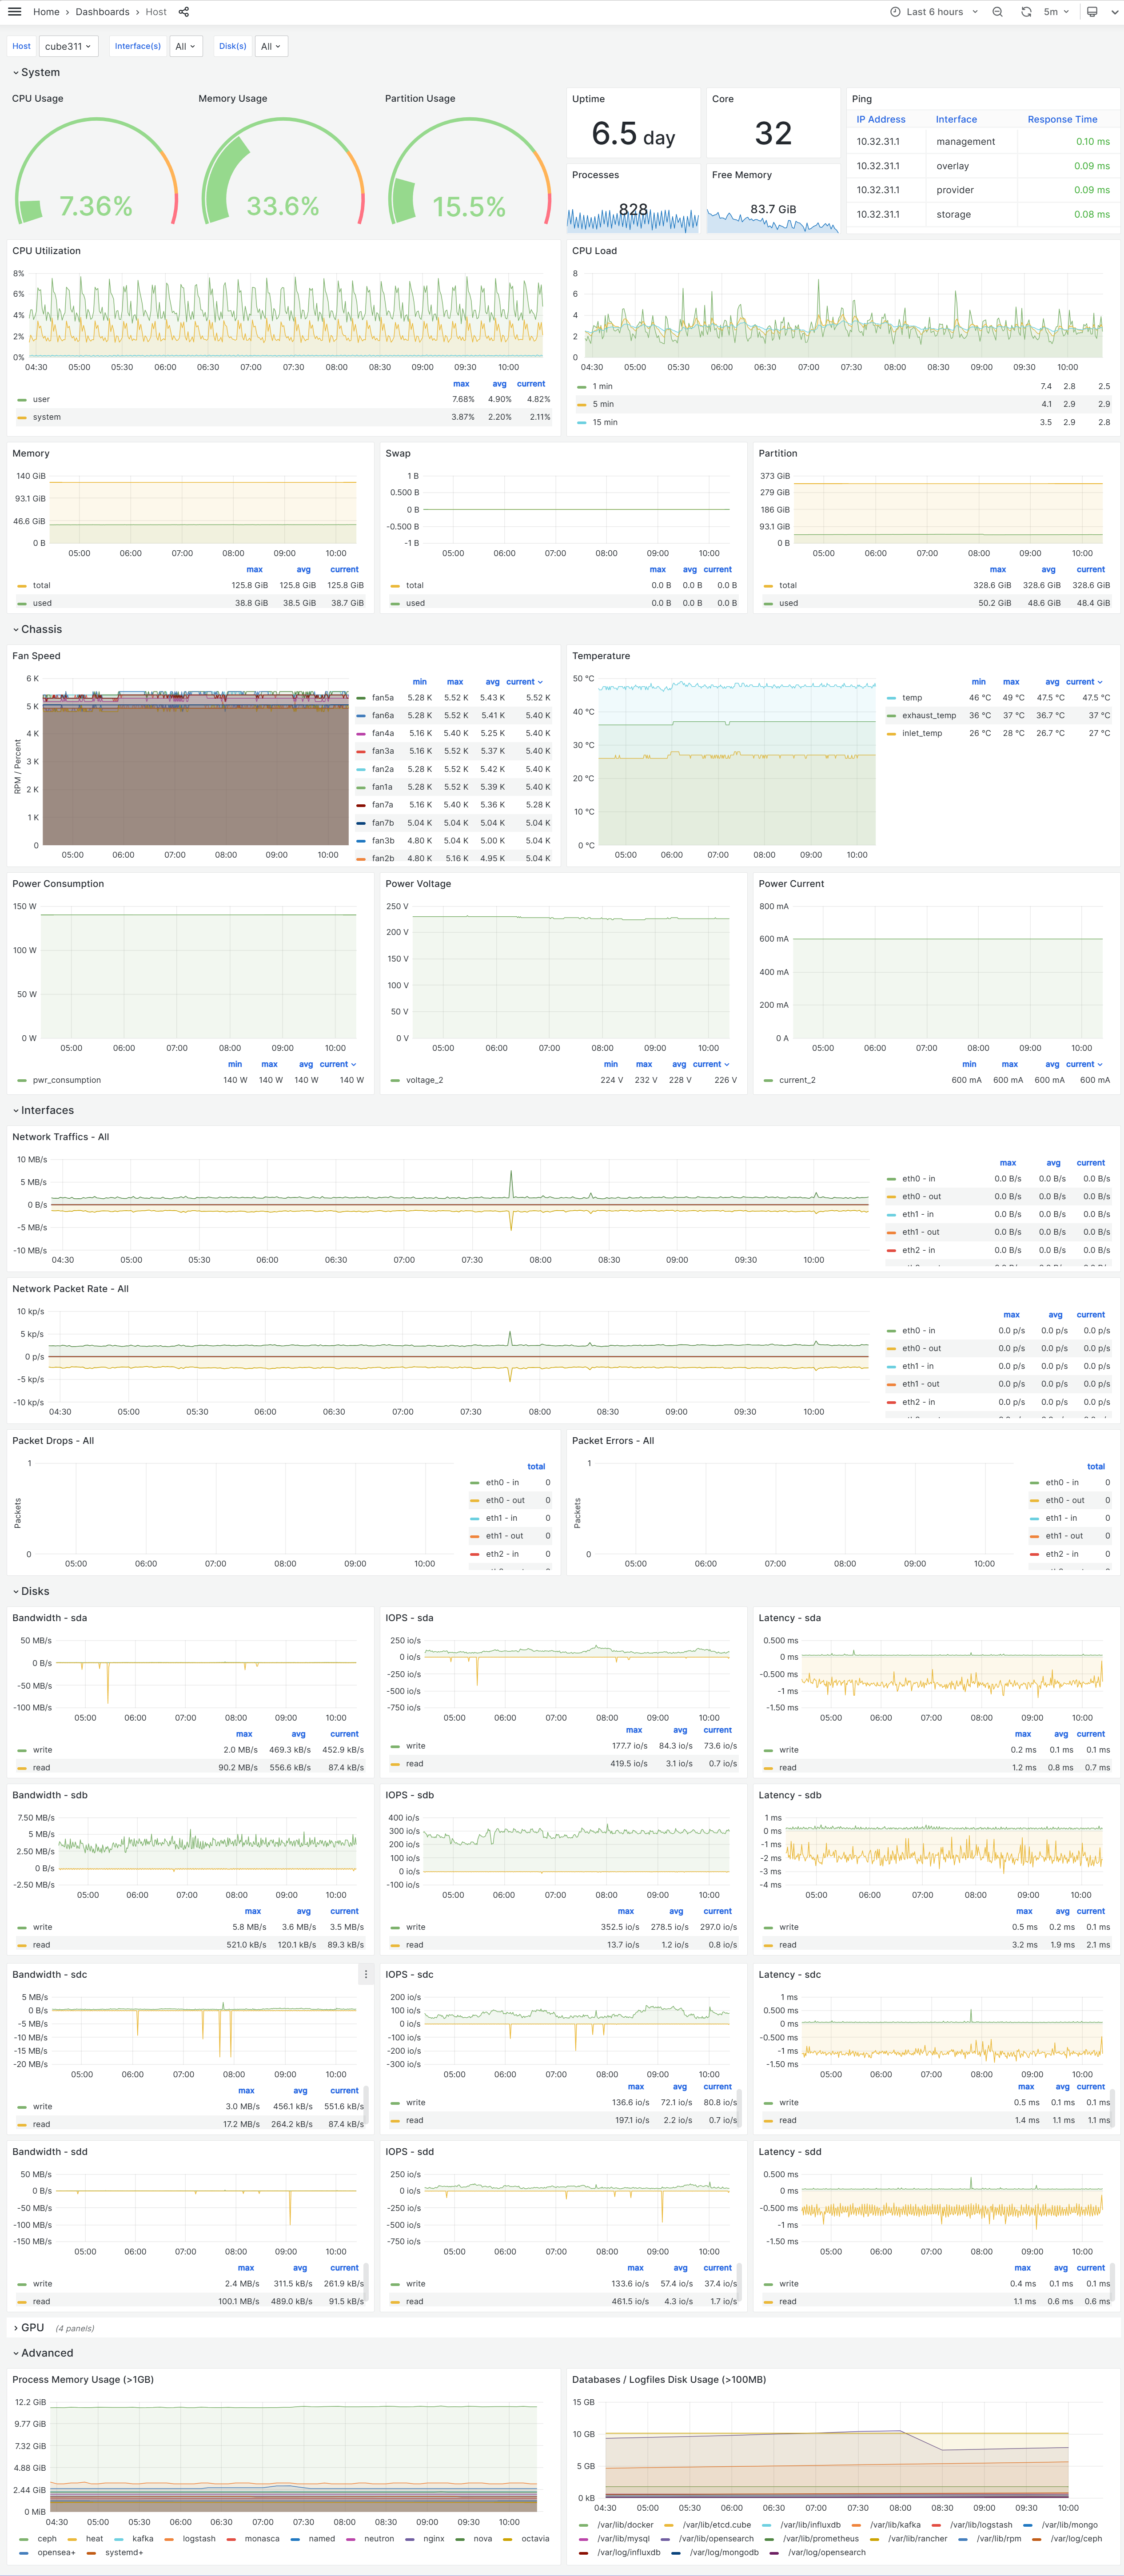Click the 10.32.31.1 management ping row
Image resolution: width=1124 pixels, height=2576 pixels.
(983, 142)
